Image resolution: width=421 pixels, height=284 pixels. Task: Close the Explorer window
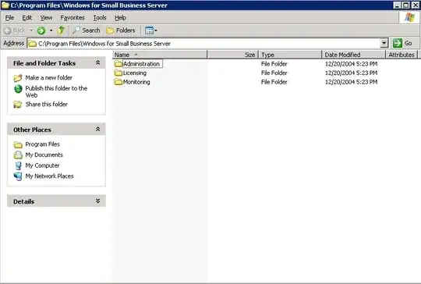415,5
